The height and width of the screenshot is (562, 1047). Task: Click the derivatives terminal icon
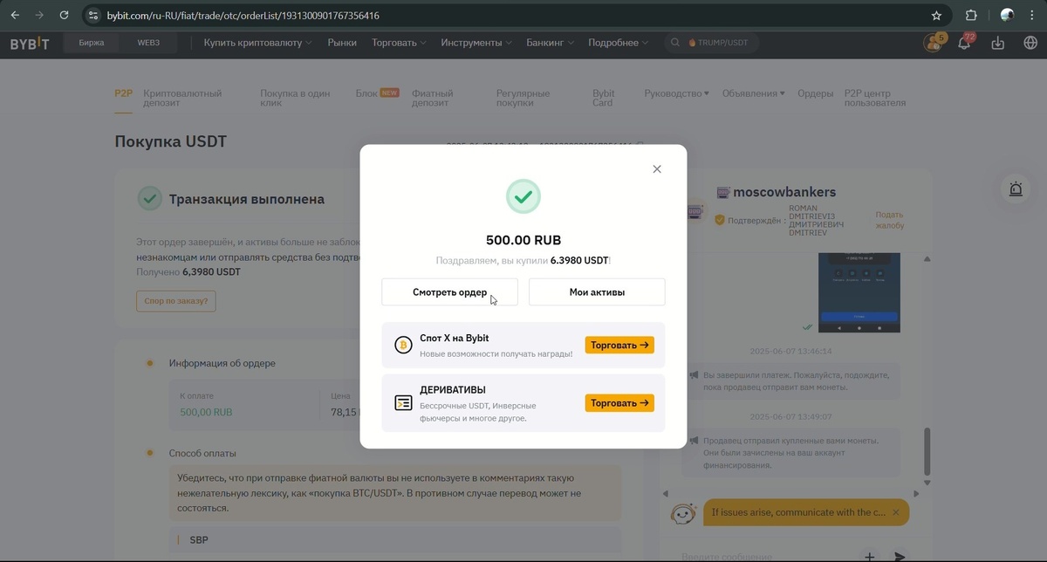coord(403,403)
